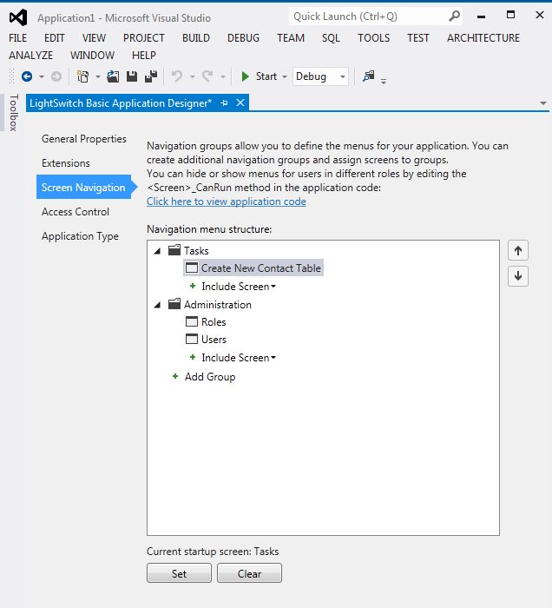This screenshot has height=608, width=552.
Task: Open the HELP menu
Action: 144,56
